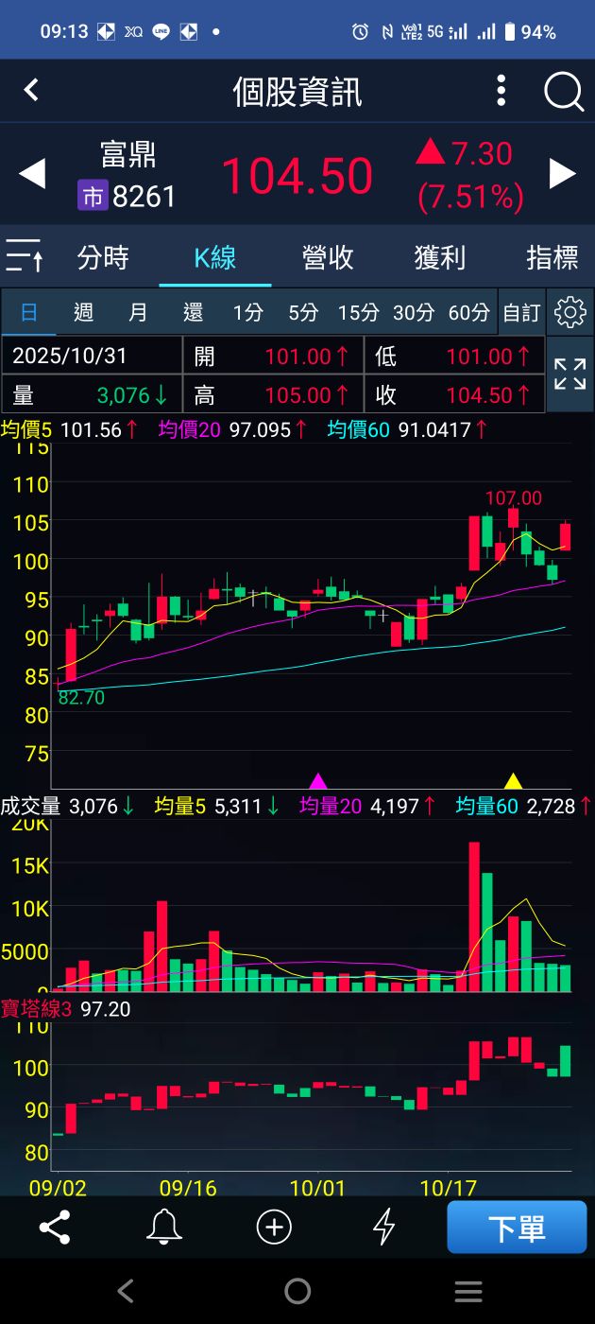Viewport: 595px width, 1324px height.
Task: Add stock to watchlist with plus icon
Action: point(274,1228)
